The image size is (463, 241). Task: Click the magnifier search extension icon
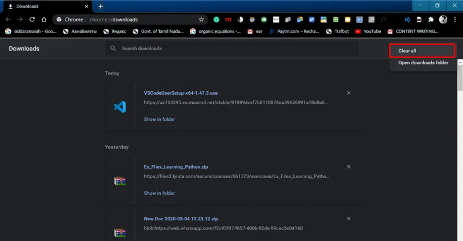(371, 20)
